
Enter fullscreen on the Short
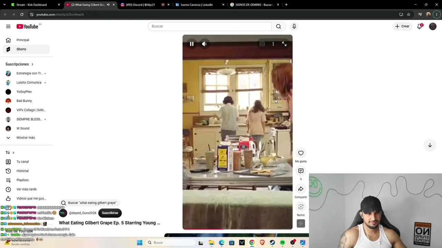point(284,44)
